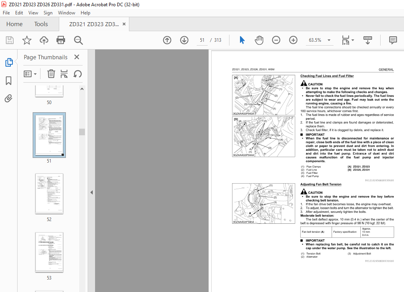
Task: Click thumbnail panel scroll up arrow
Action: (82, 89)
